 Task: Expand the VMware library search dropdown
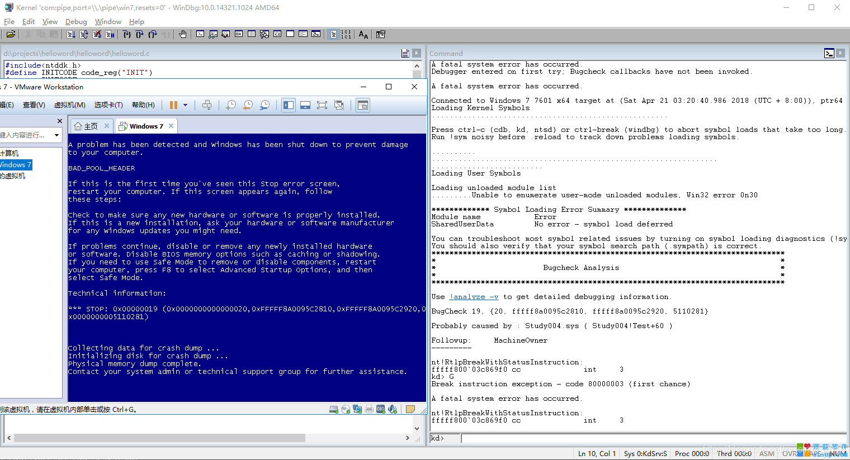click(x=56, y=135)
